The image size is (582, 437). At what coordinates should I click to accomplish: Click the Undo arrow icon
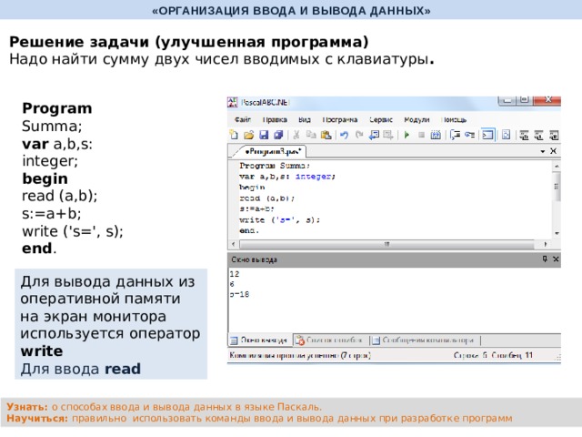click(x=344, y=135)
